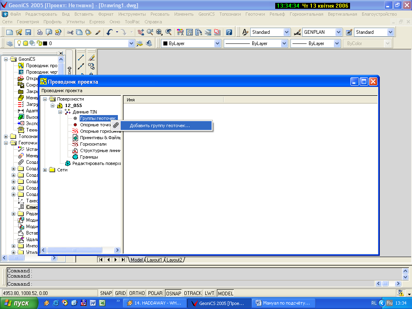Open the GENPLAN dimension style dropdown
Image resolution: width=412 pixels, height=309 pixels.
(338, 32)
